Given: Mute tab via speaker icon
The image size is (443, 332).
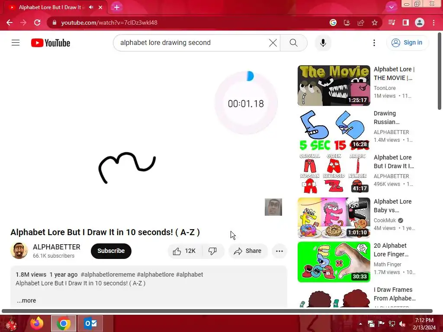Looking at the screenshot, I should [91, 7].
